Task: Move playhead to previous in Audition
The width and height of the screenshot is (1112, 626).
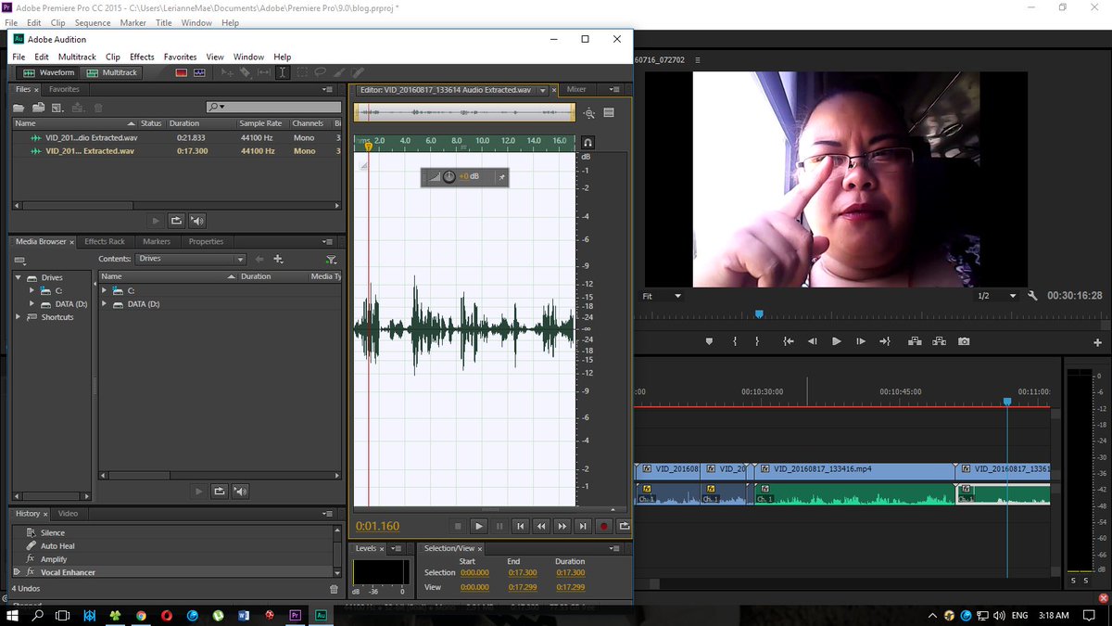Action: coord(521,527)
